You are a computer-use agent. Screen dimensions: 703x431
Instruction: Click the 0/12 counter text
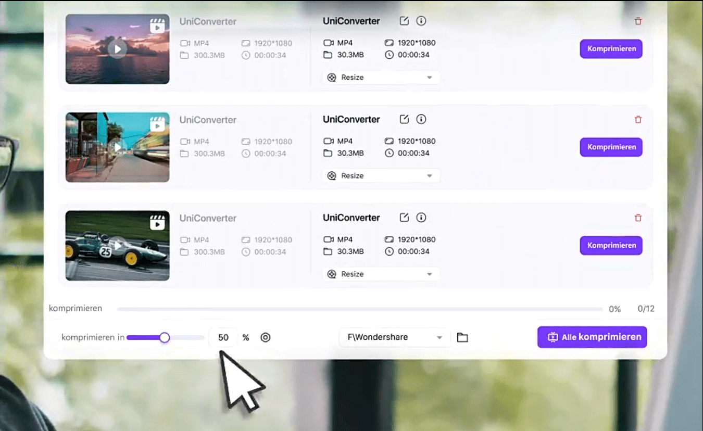[x=646, y=309]
